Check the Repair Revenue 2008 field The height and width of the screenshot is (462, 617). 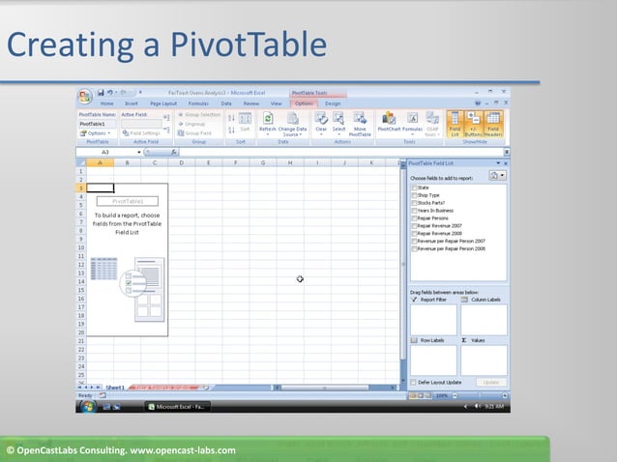click(x=414, y=234)
